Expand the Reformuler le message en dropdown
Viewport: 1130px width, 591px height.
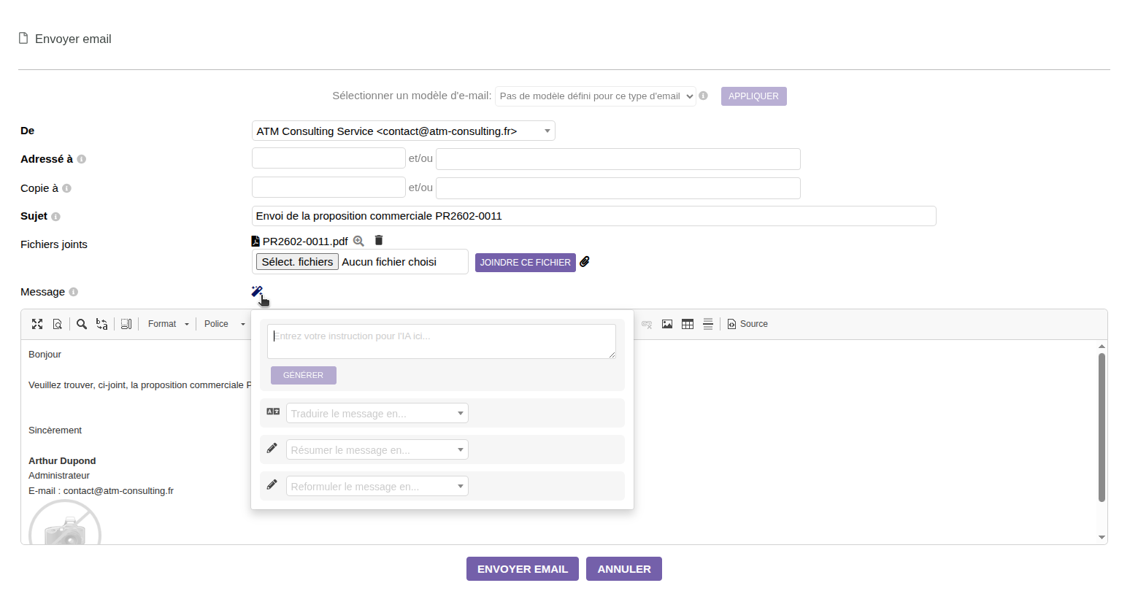click(x=377, y=486)
